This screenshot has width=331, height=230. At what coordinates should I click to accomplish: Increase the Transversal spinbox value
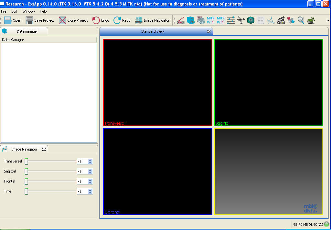90,160
